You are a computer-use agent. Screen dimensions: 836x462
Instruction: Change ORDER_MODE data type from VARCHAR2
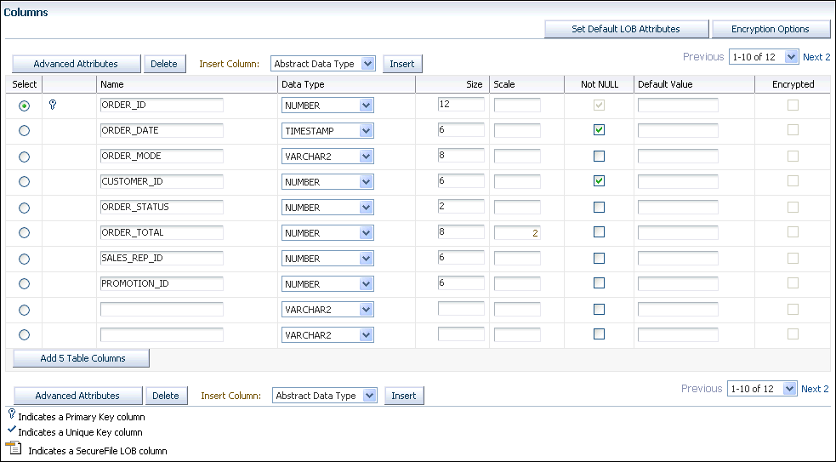327,157
